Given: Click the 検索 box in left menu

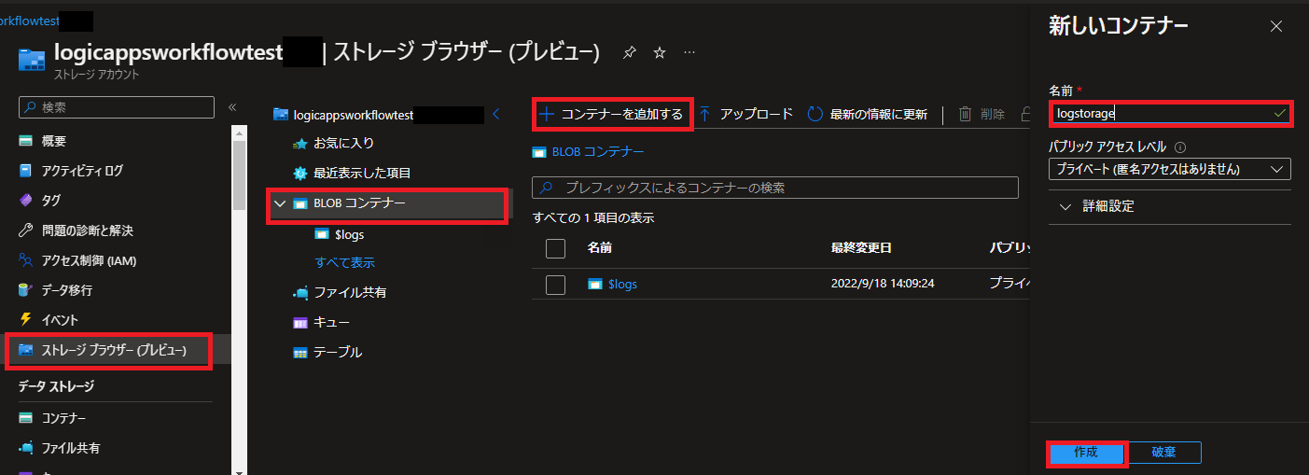Looking at the screenshot, I should click(117, 107).
